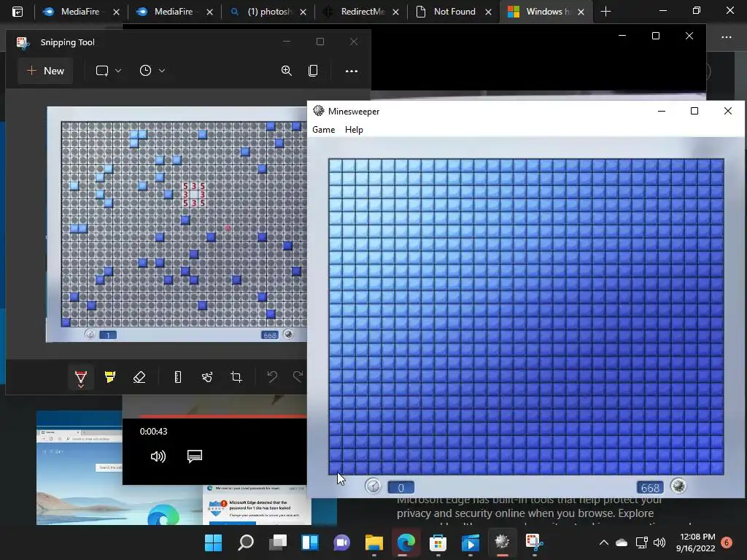Open the Widgets taskbar icon
This screenshot has width=747, height=560.
(x=309, y=542)
